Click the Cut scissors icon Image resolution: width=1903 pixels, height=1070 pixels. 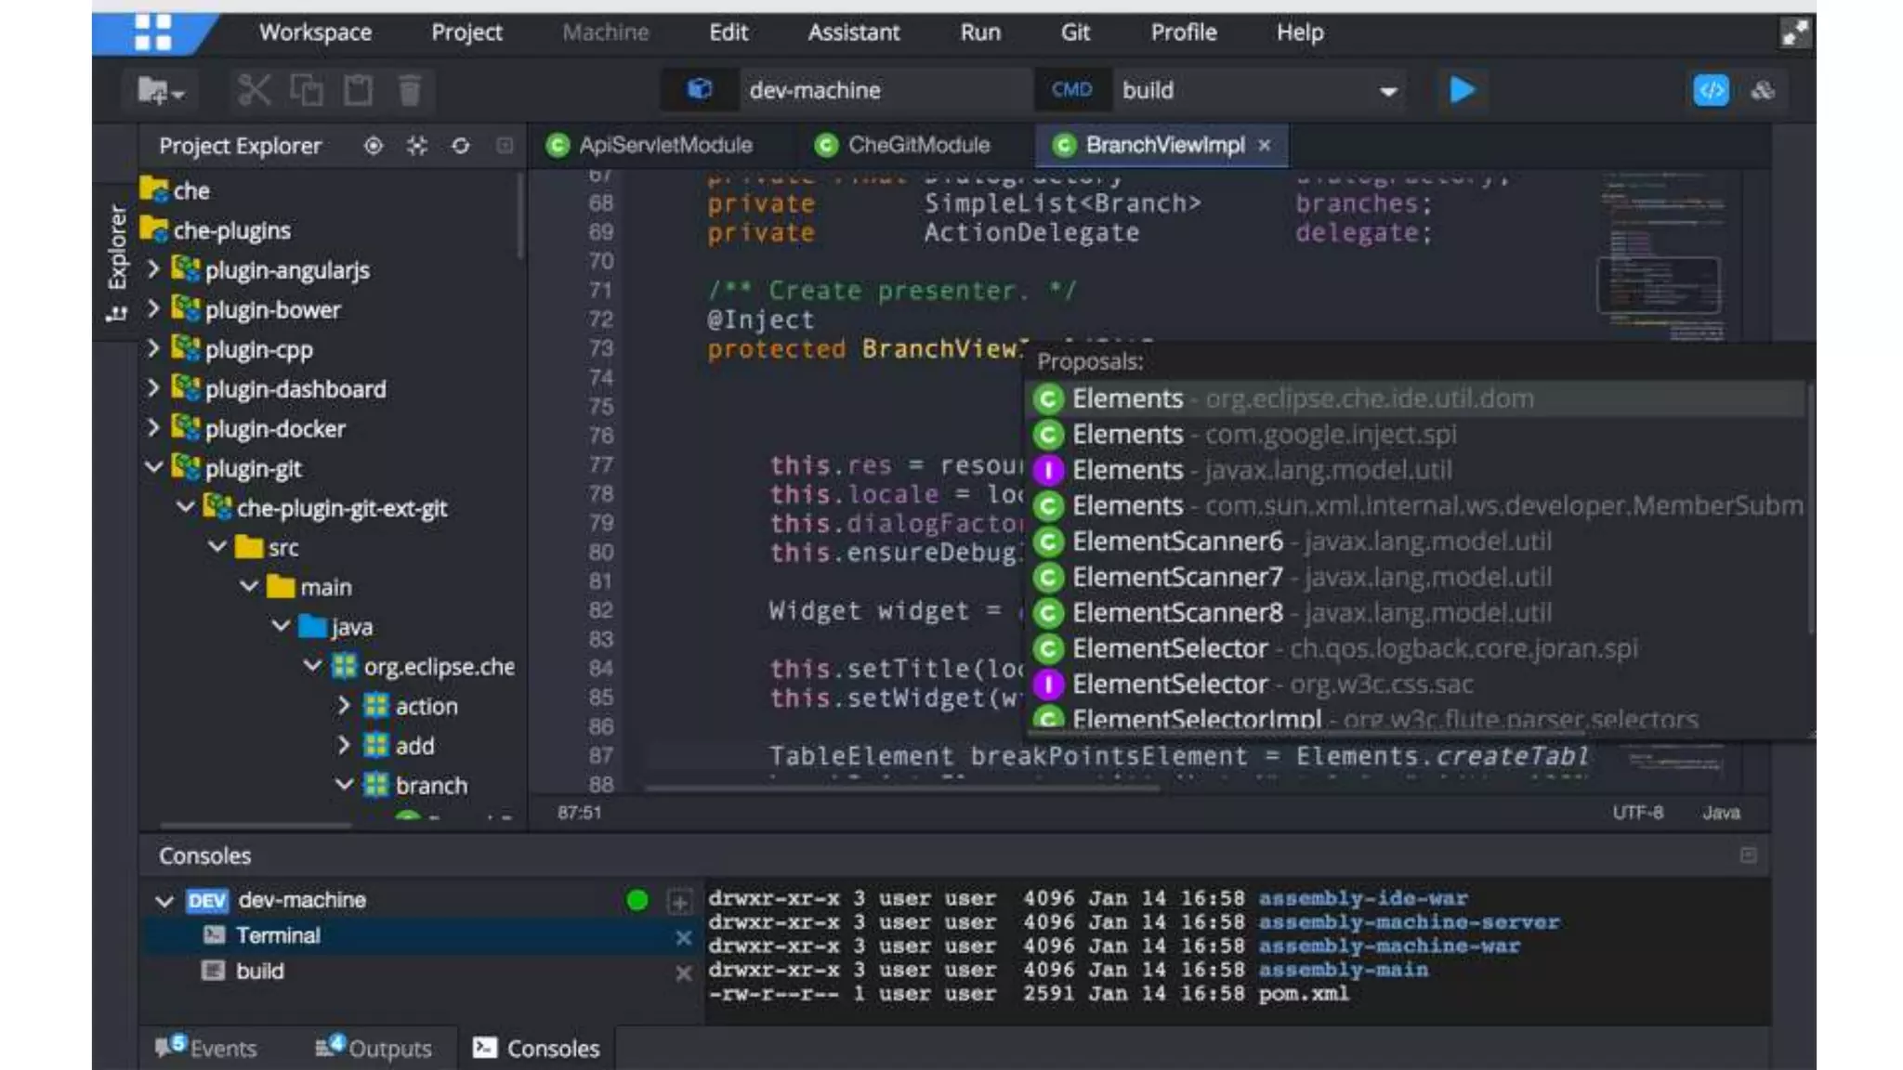pyautogui.click(x=254, y=90)
